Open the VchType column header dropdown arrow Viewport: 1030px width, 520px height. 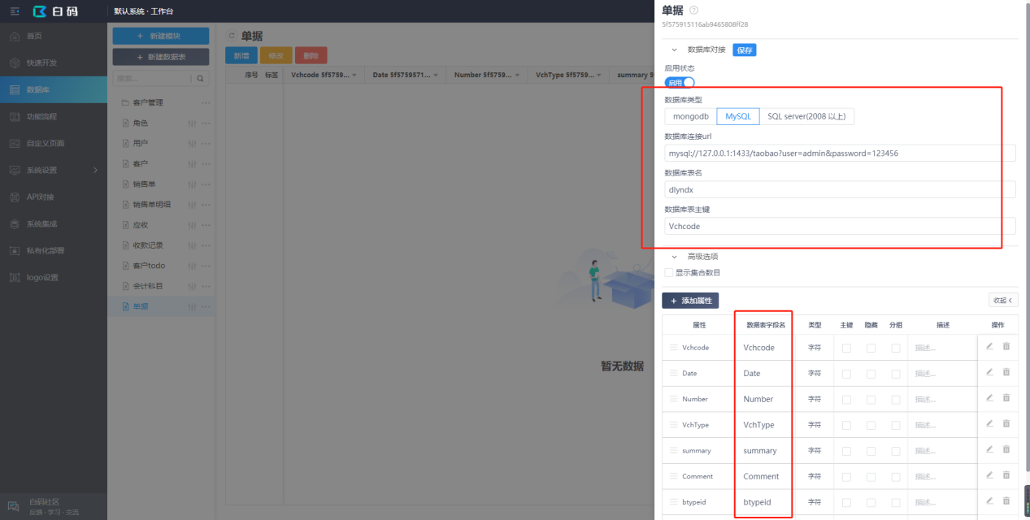[598, 75]
